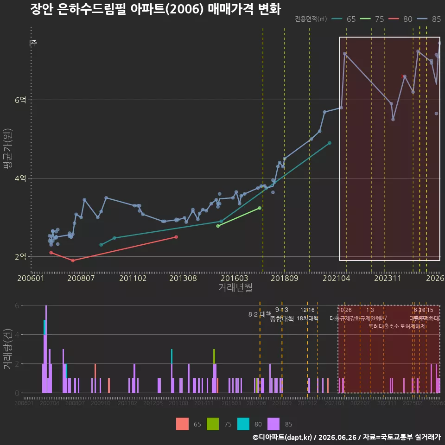Click the 평균가(원) y-axis title
The height and width of the screenshot is (445, 445).
coord(8,149)
